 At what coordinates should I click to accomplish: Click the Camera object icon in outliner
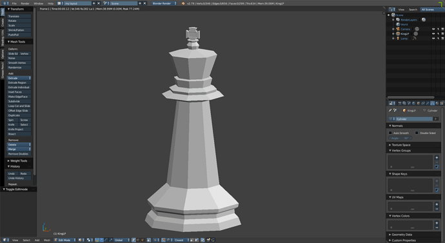coord(398,29)
